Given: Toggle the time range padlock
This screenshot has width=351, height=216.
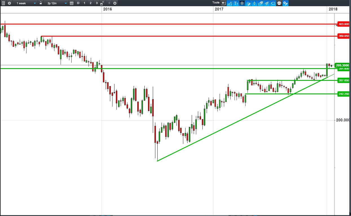Looking at the screenshot, I should [41, 3].
